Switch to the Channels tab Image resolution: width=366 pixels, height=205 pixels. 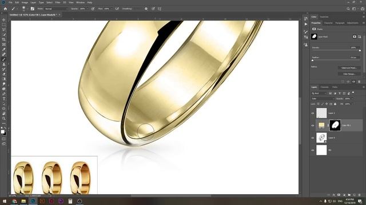pos(324,87)
